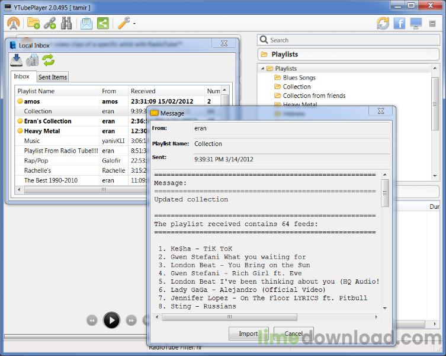Switch to the Sent Items tab
Screen dimensions: 446x356
point(53,77)
